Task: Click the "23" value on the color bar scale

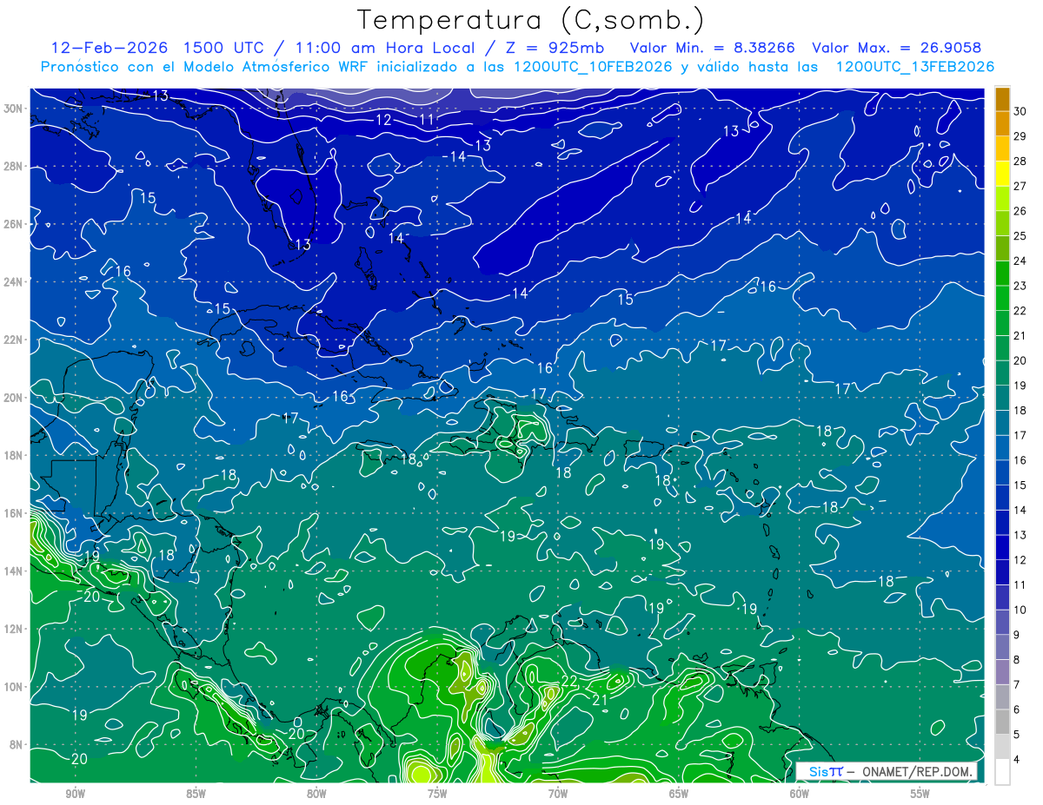Action: (1020, 285)
